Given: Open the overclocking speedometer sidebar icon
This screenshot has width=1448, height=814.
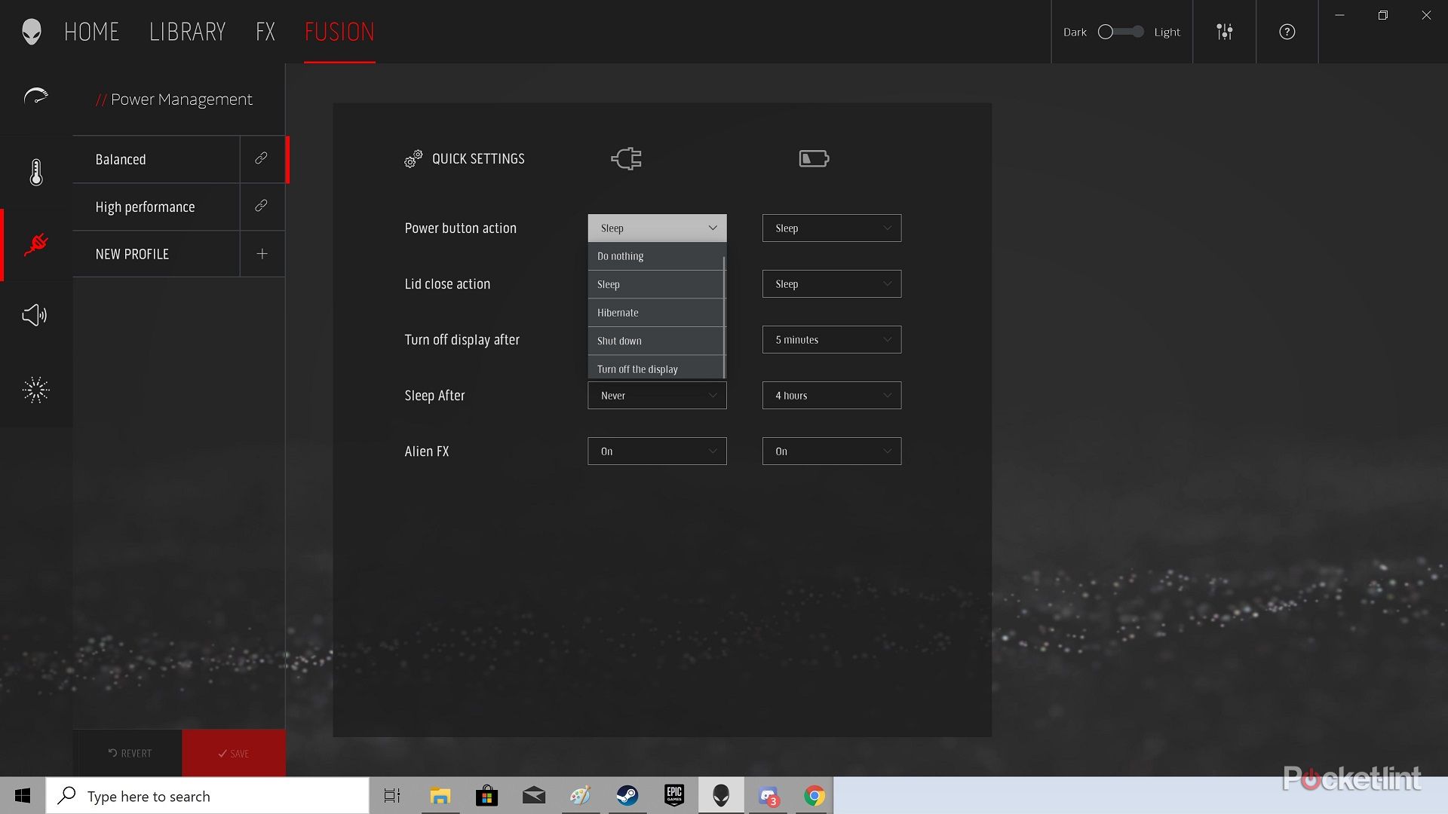Looking at the screenshot, I should coord(35,96).
